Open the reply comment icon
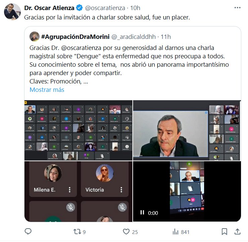Screen dimensions: 248x242 28,232
